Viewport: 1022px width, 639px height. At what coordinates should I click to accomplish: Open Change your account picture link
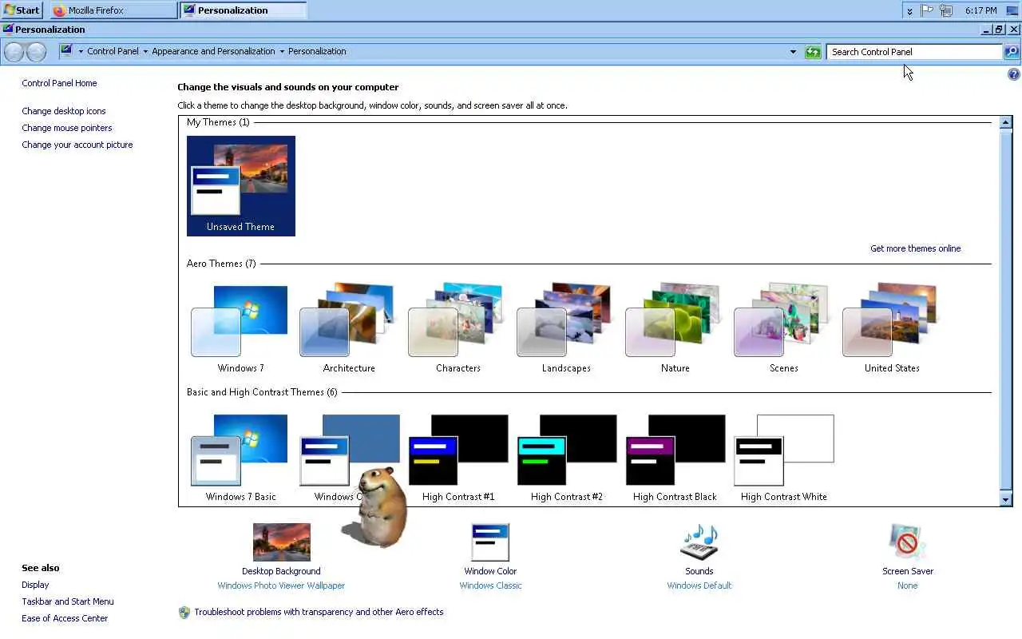77,145
